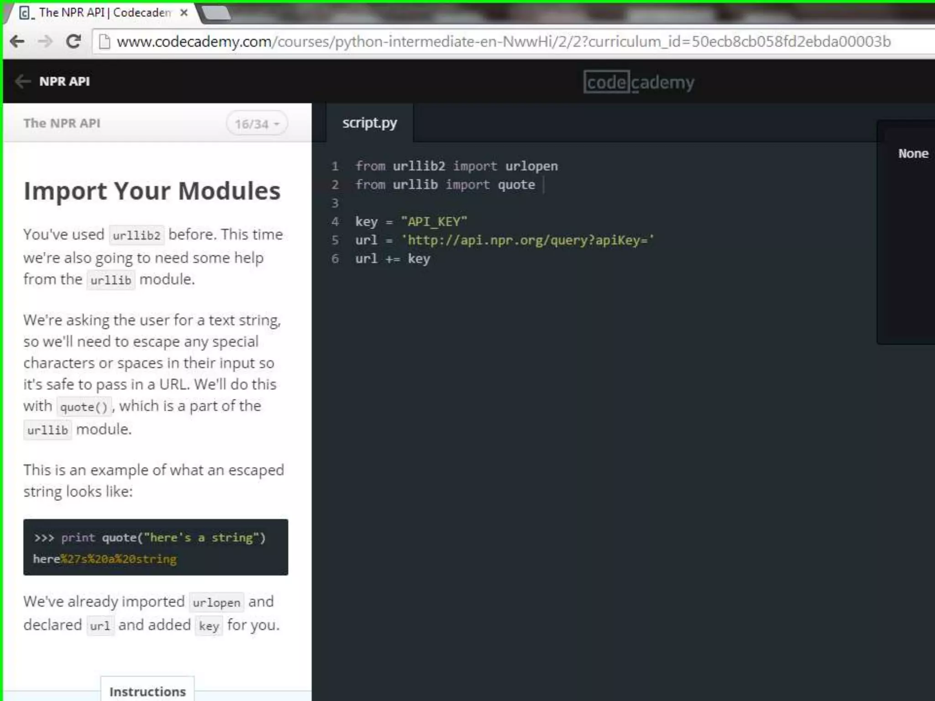Select the script.py editor tab
The height and width of the screenshot is (701, 935).
tap(370, 123)
